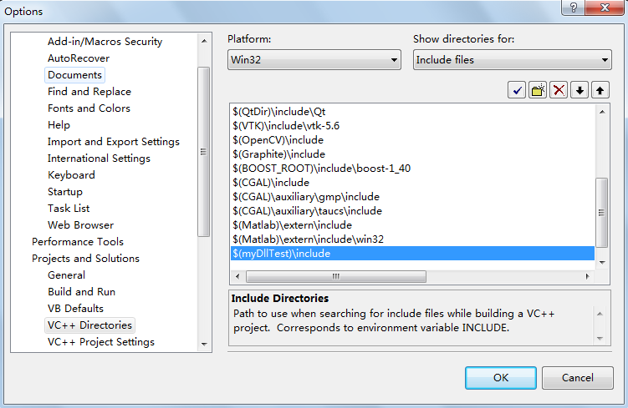Select $(CGAL)\auxiliary\gmp\include entry
628x408 pixels.
pos(412,197)
